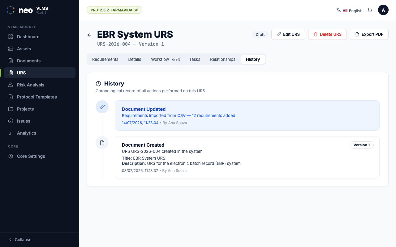Click the PRD-2.3.2-FARMAVIDA SP environment badge

point(114,10)
